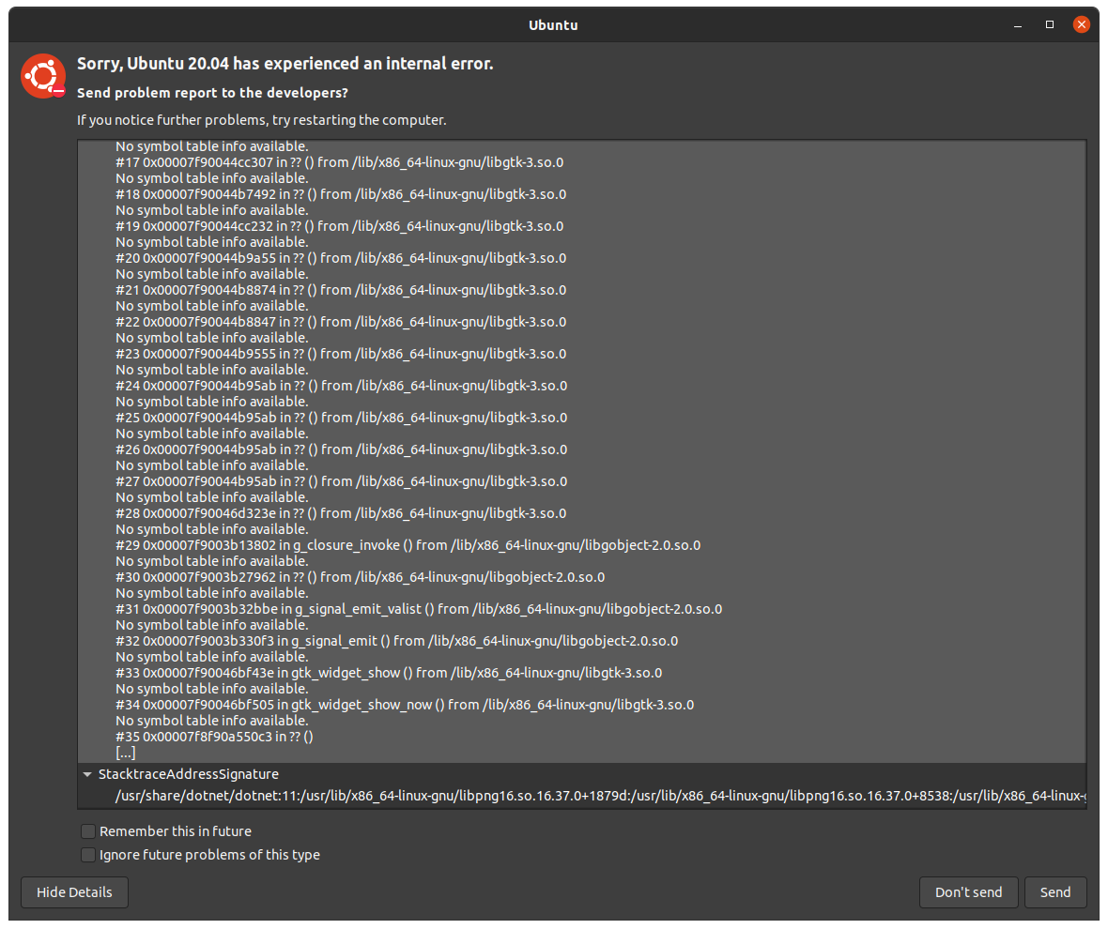Choose Don't send to skip reporting

tap(968, 892)
